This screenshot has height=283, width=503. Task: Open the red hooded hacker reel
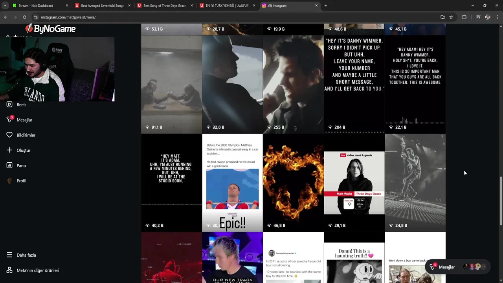coord(171,257)
